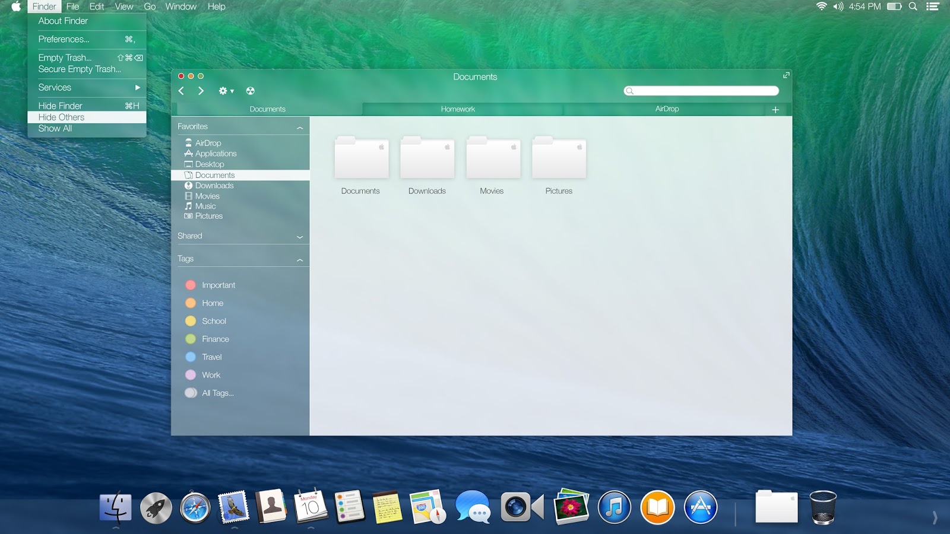Open Finder from the Dock
The image size is (950, 534).
point(115,507)
